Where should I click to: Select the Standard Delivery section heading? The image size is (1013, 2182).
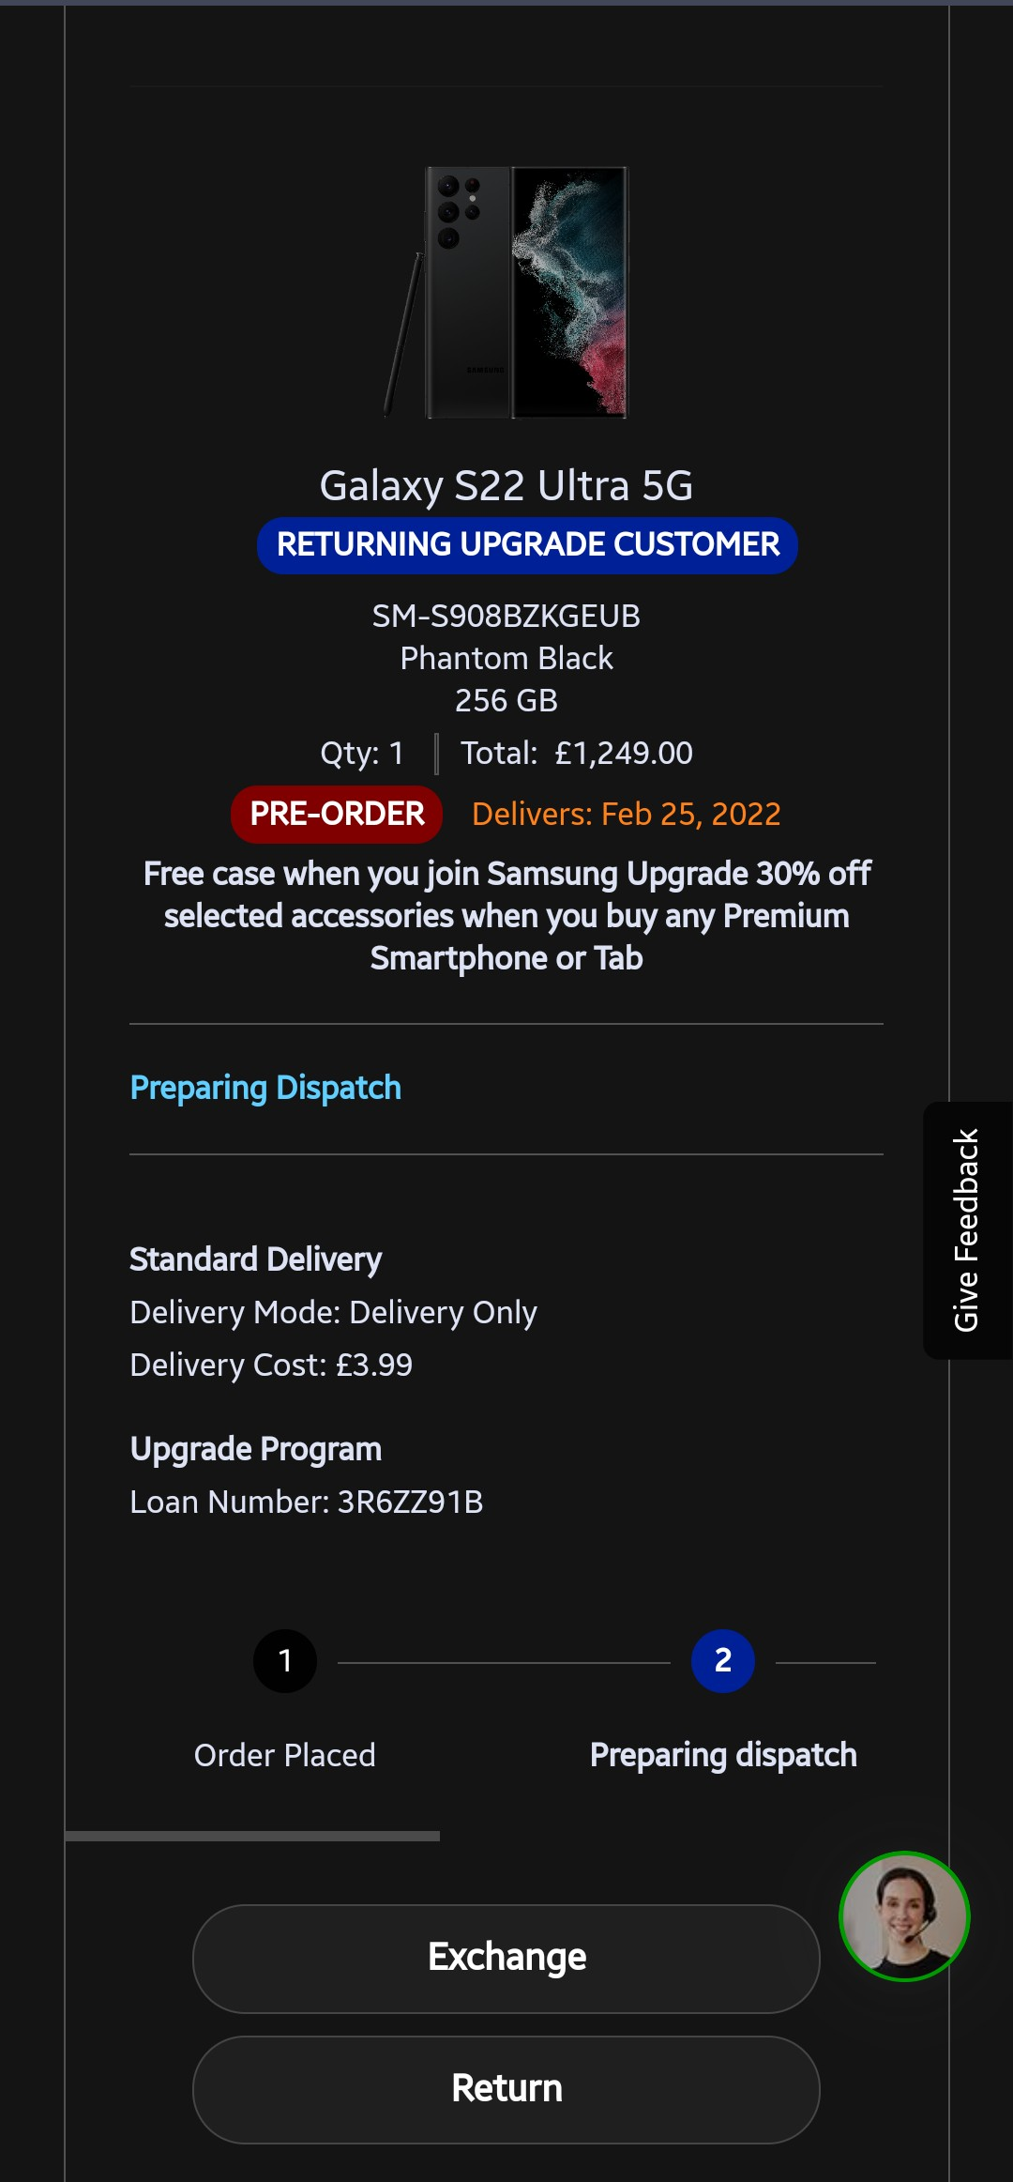pos(255,1259)
